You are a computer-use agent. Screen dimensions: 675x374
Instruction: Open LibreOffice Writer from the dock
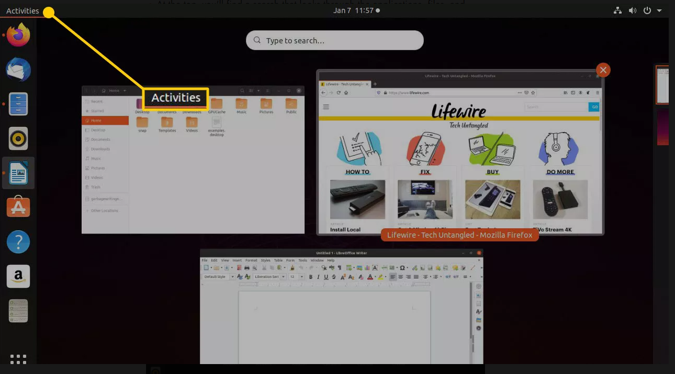(x=18, y=173)
